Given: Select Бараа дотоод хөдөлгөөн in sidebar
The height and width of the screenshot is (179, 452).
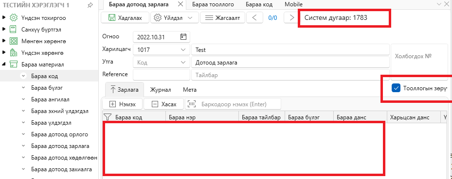Looking at the screenshot, I should (x=64, y=158).
